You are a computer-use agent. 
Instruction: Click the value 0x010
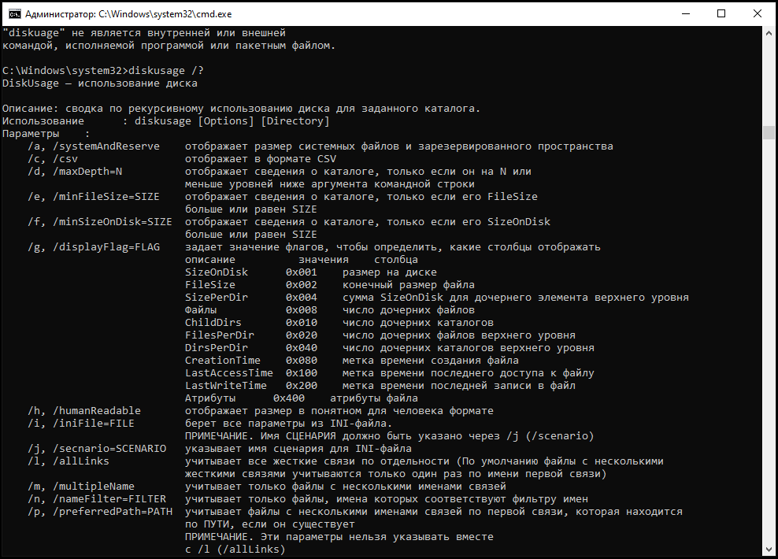(301, 322)
